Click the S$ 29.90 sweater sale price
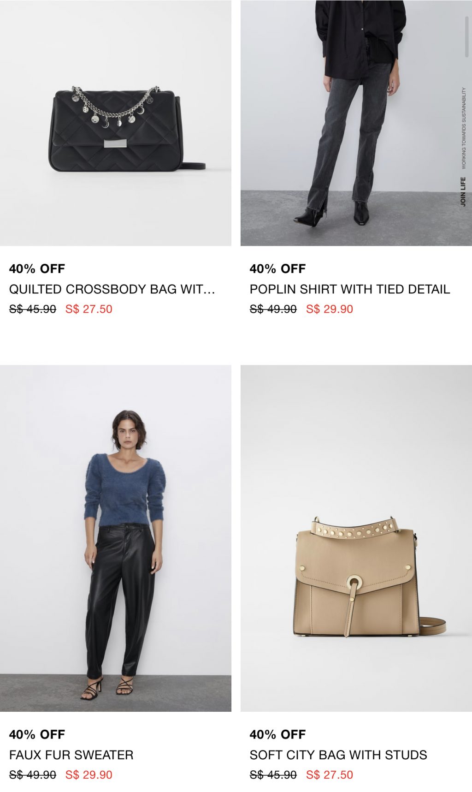Viewport: 472px width, 792px height. tap(89, 775)
